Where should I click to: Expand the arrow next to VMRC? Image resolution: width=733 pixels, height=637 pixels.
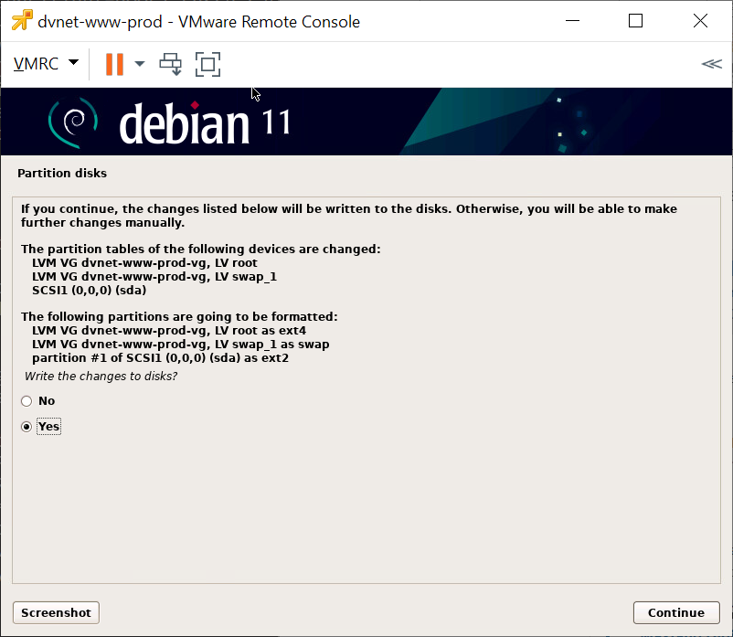73,64
